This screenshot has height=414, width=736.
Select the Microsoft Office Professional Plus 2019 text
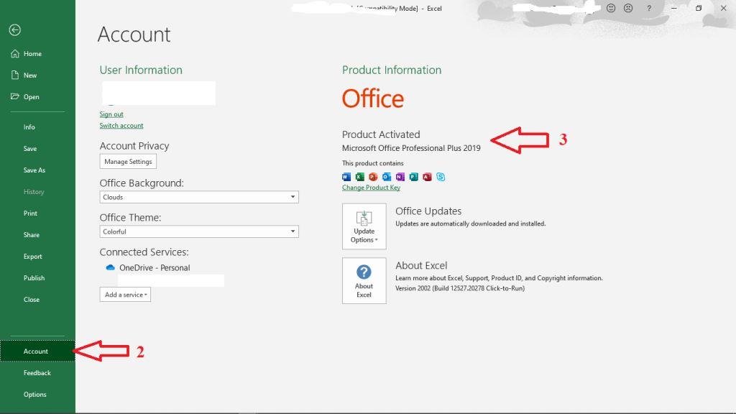[x=411, y=148]
